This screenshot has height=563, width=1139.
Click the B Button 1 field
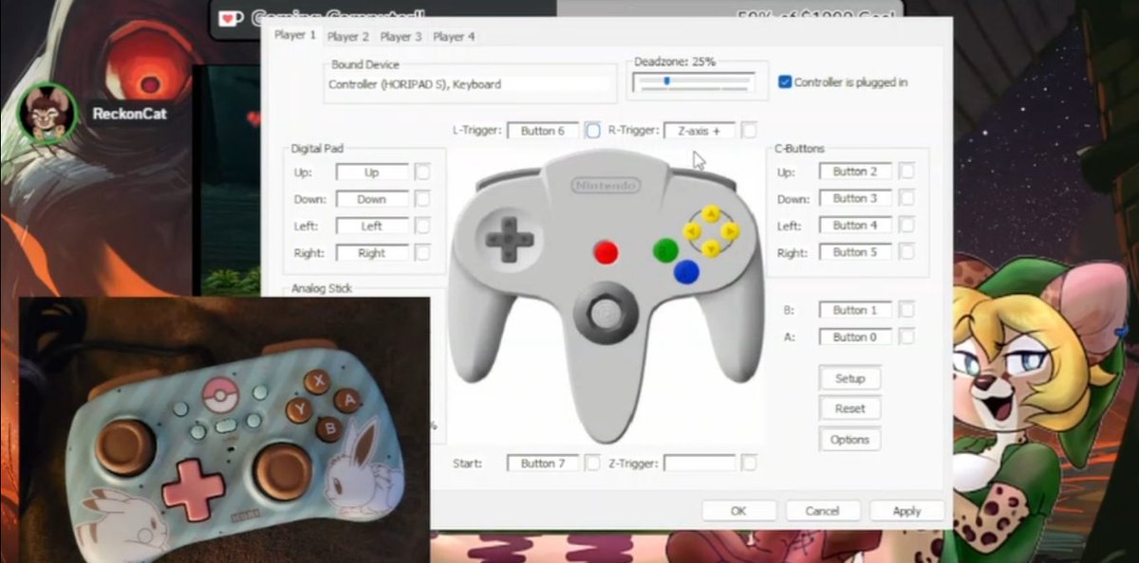[x=855, y=310]
